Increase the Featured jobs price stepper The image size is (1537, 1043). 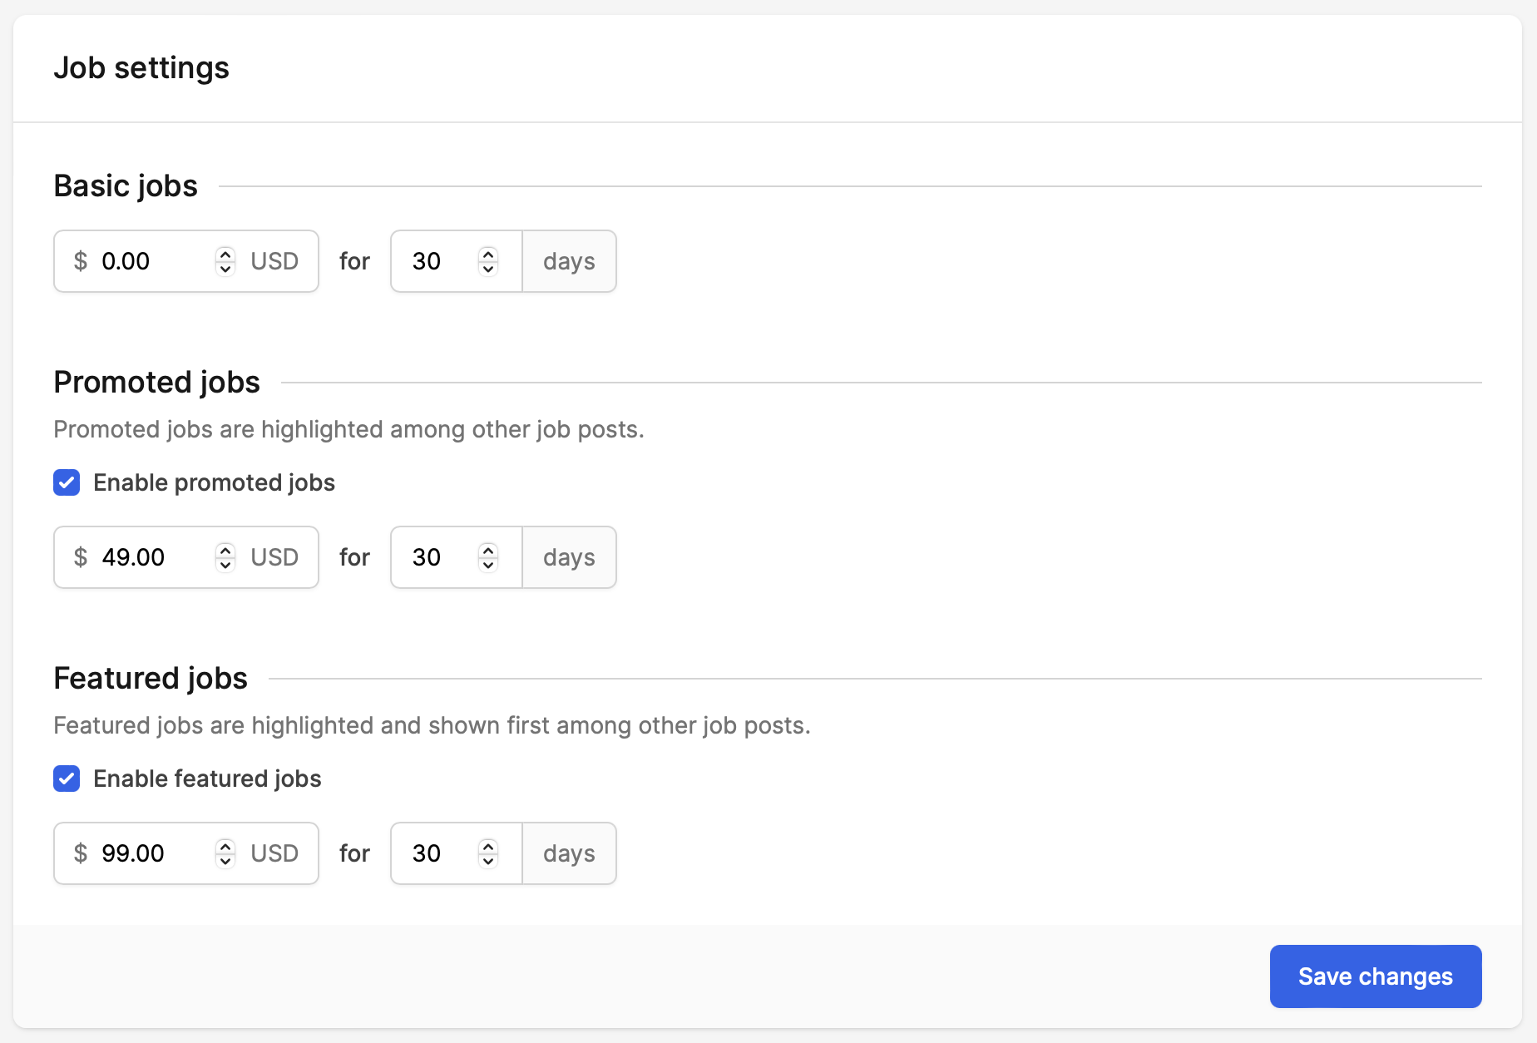[x=225, y=846]
